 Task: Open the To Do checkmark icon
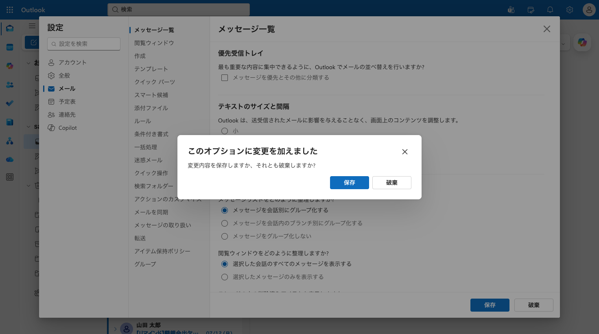10,103
